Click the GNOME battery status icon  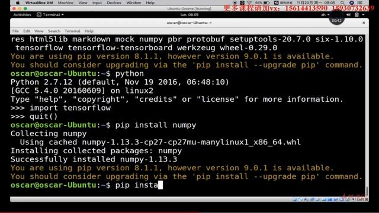356,15
